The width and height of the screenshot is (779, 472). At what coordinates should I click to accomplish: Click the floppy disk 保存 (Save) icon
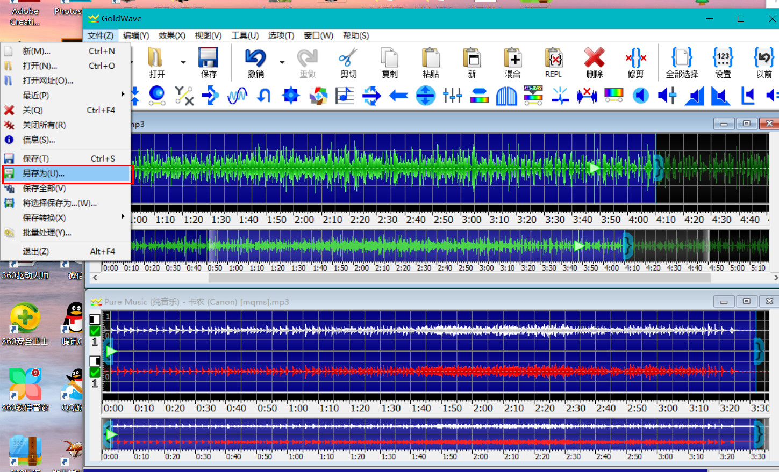[208, 58]
